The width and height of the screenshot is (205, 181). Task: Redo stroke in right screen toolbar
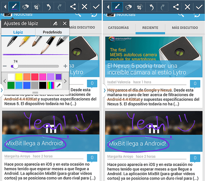(163, 7)
